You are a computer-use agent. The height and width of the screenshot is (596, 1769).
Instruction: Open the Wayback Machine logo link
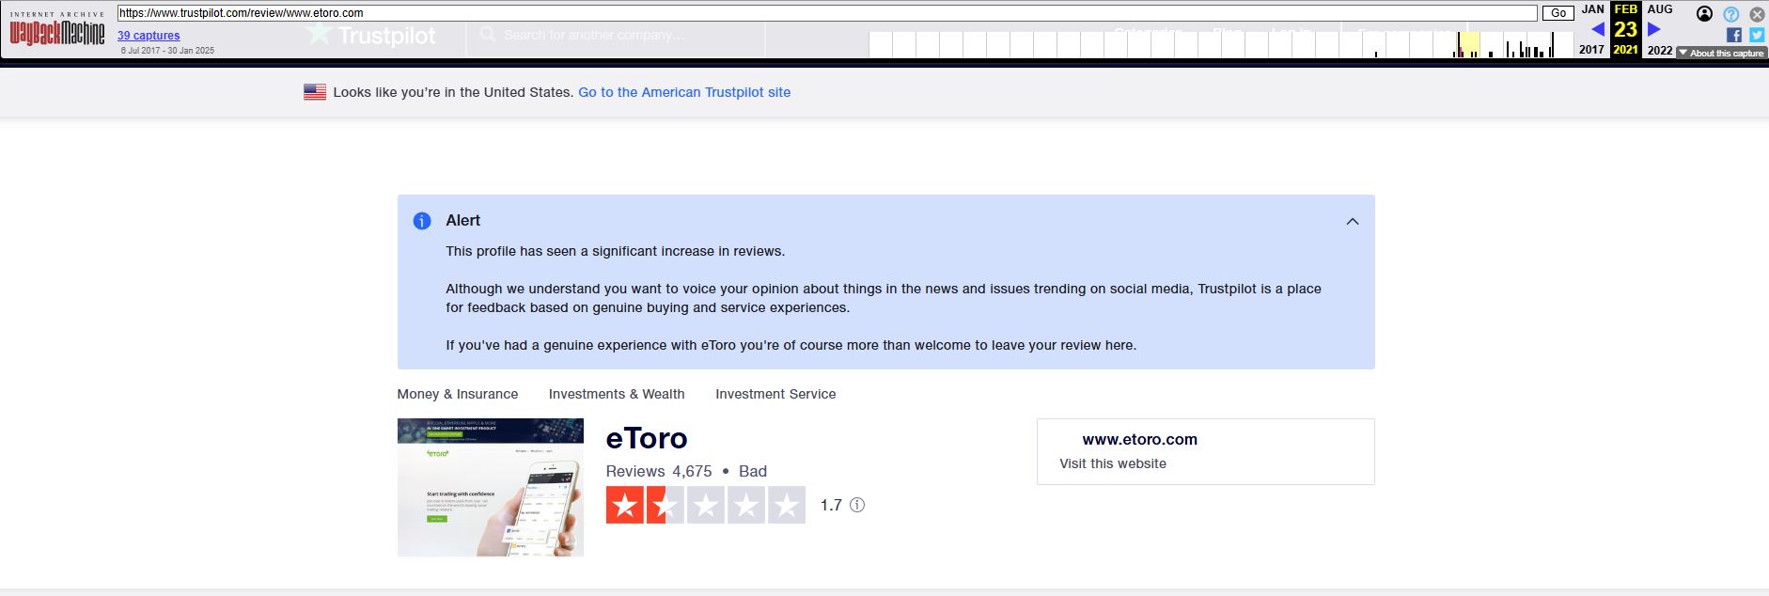[57, 30]
